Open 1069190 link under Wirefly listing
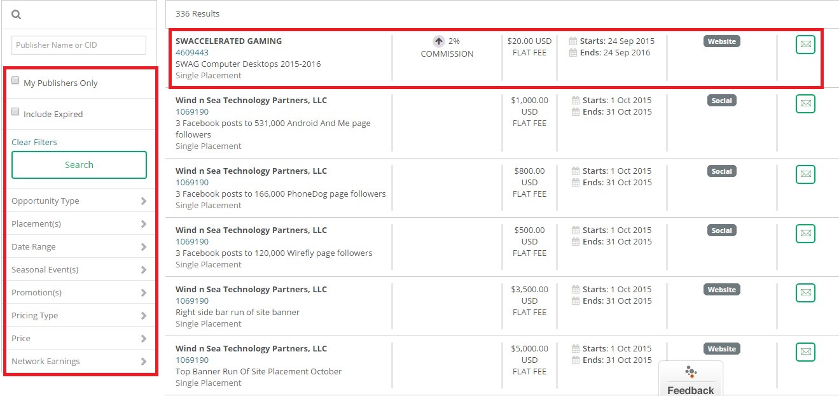Screen dimensions: 839x396 tap(192, 241)
